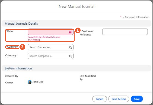Click the John Doe owner name

38,82
